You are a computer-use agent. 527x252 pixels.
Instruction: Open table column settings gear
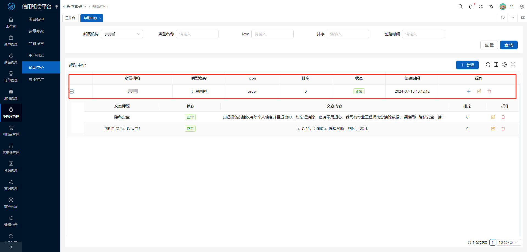click(x=505, y=64)
